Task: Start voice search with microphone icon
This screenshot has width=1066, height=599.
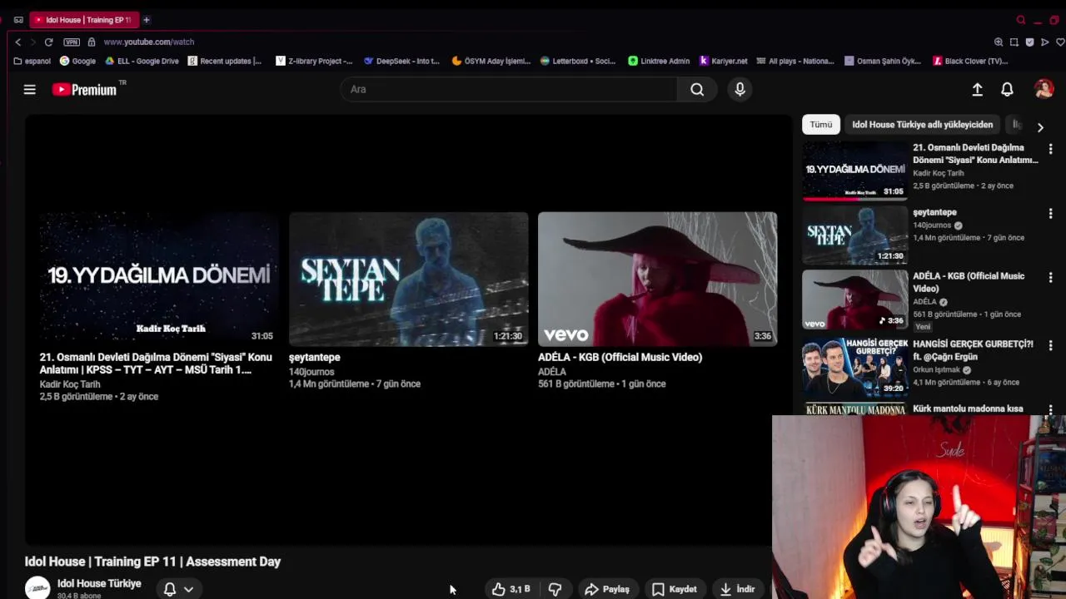Action: (740, 90)
